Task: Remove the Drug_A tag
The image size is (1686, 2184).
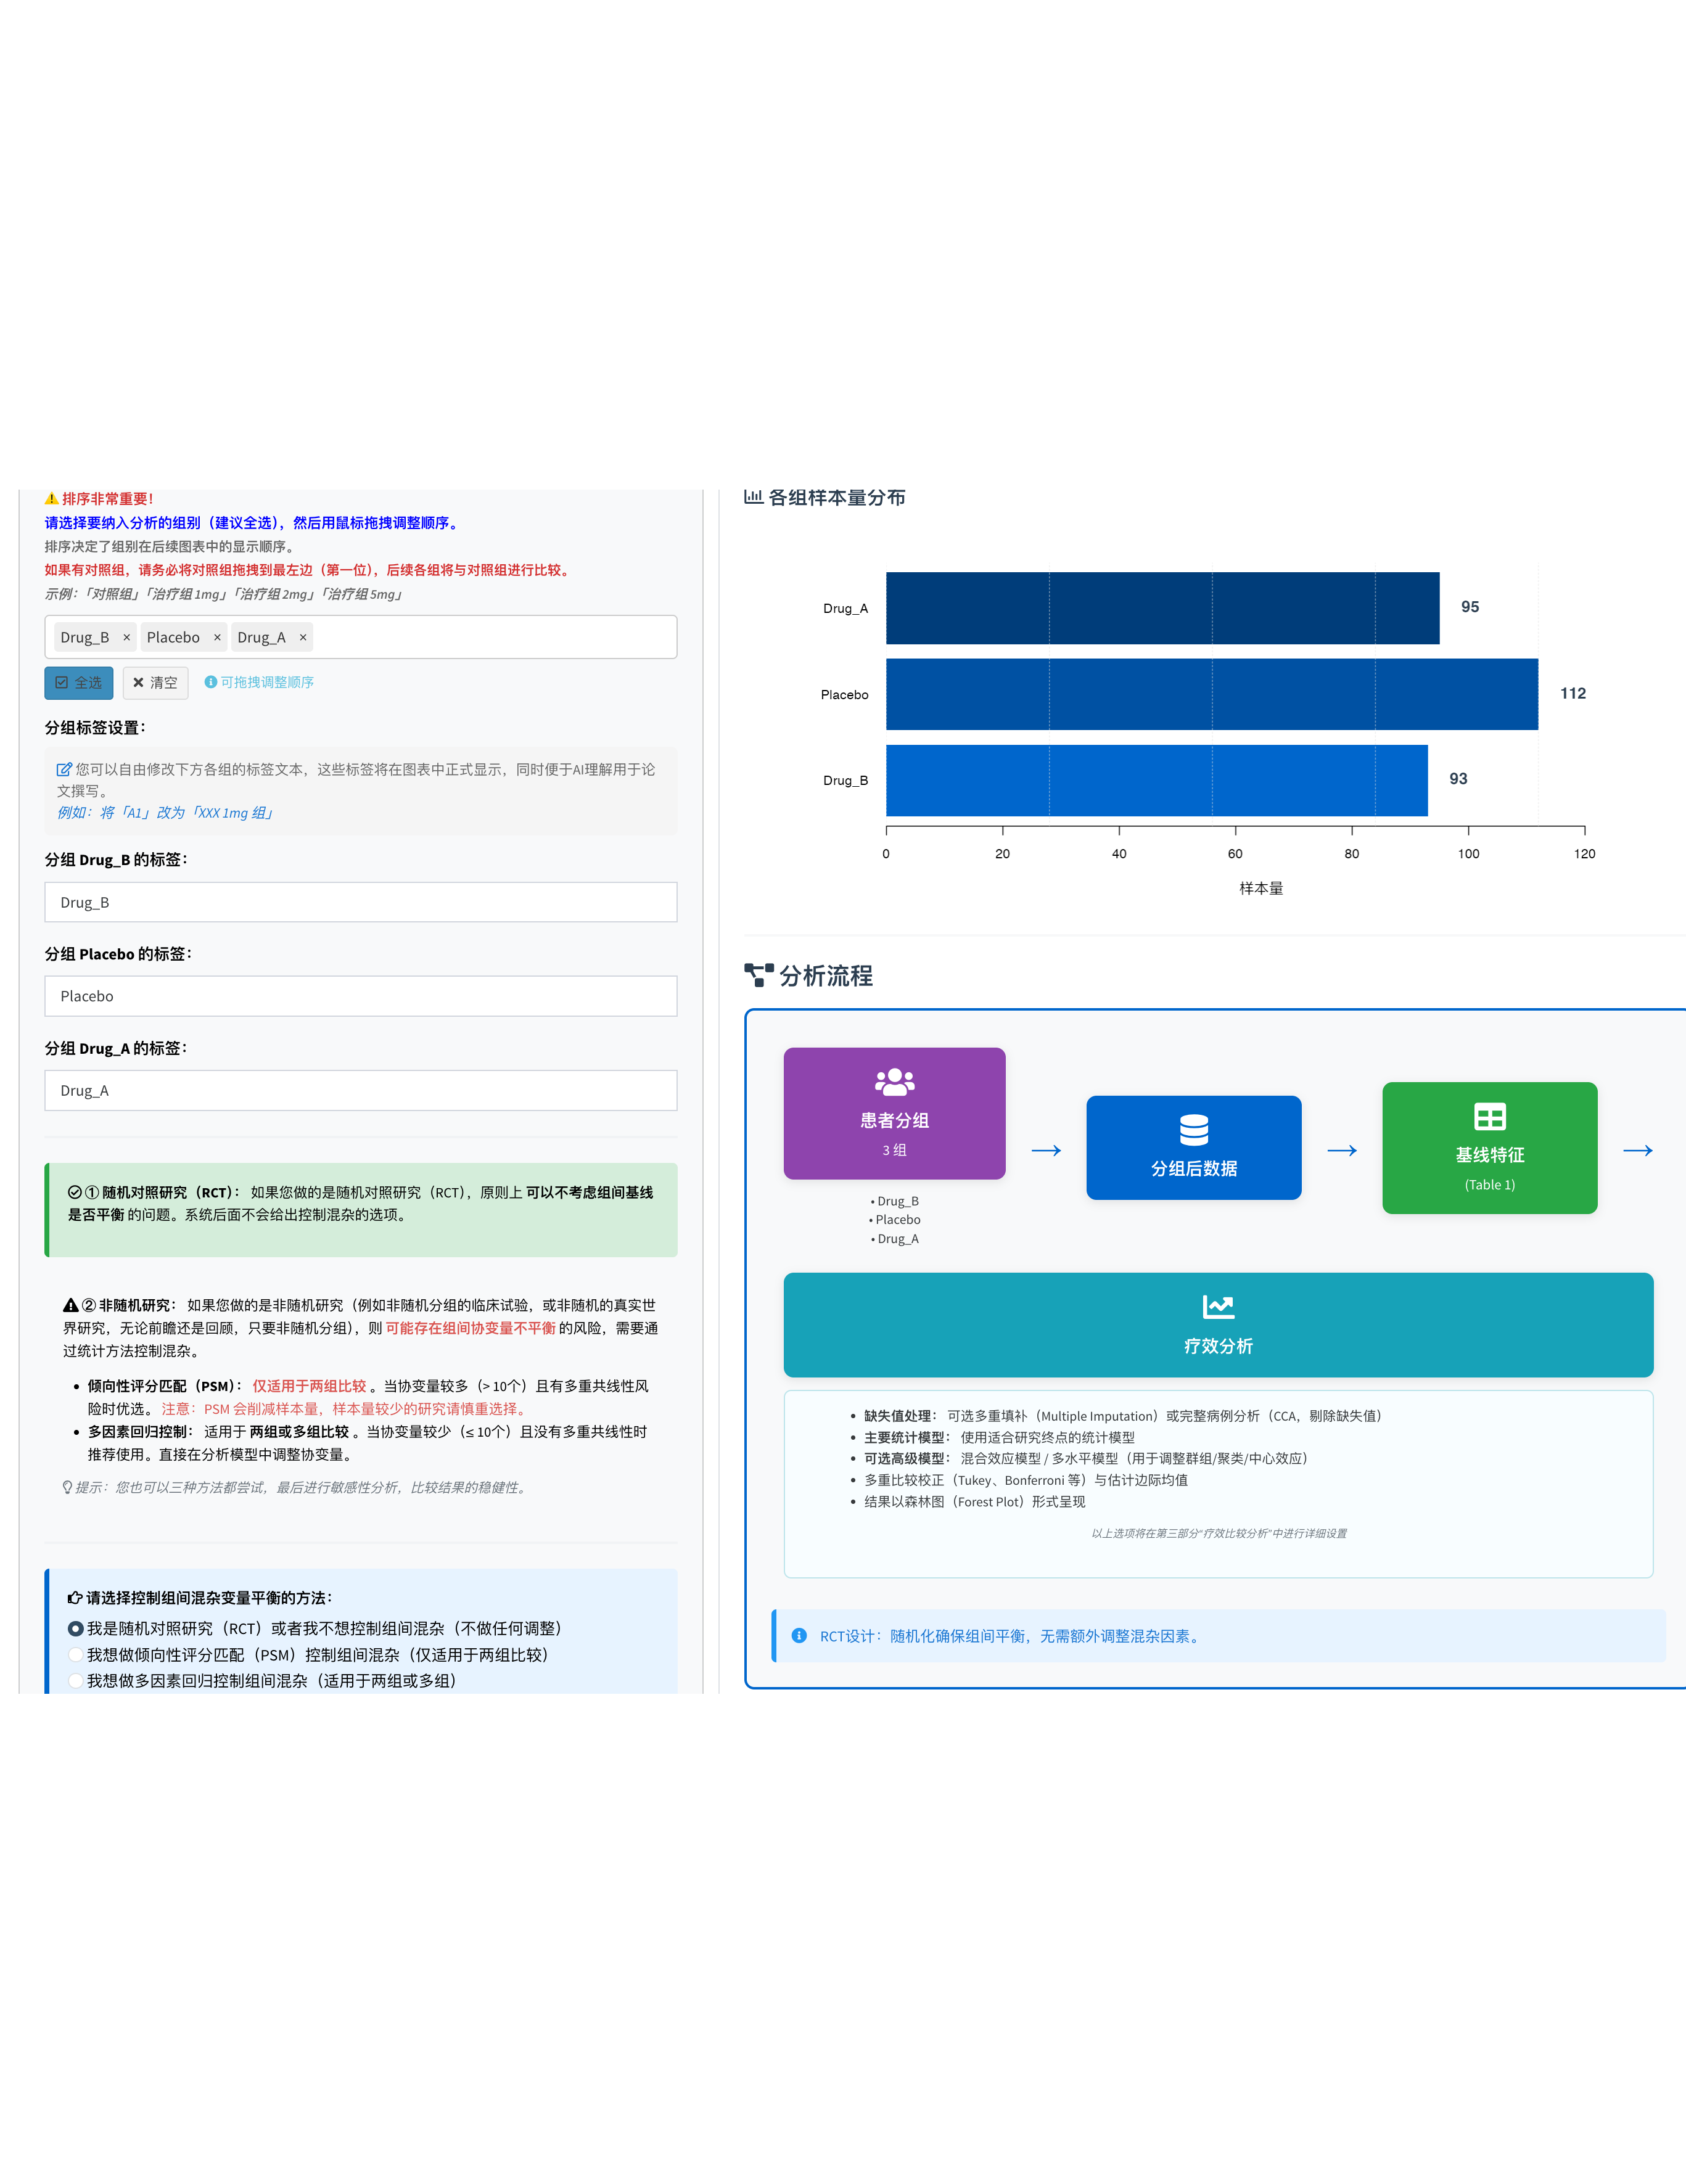Action: tap(303, 638)
